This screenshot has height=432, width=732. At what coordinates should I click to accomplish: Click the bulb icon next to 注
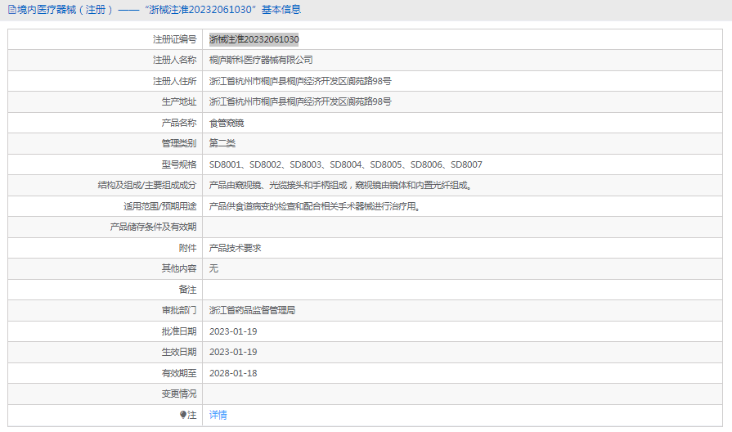pos(183,415)
